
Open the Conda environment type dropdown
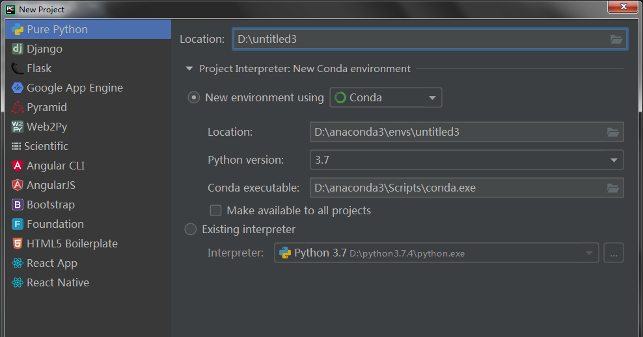pyautogui.click(x=386, y=97)
